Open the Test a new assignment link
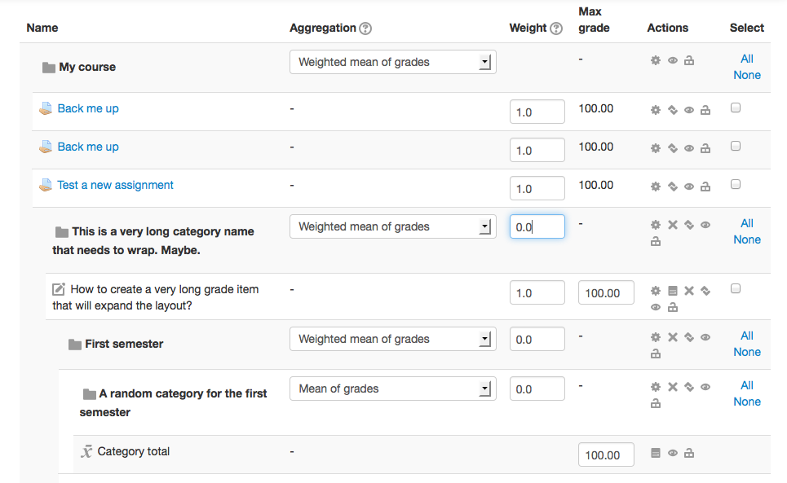This screenshot has width=787, height=483. tap(115, 185)
